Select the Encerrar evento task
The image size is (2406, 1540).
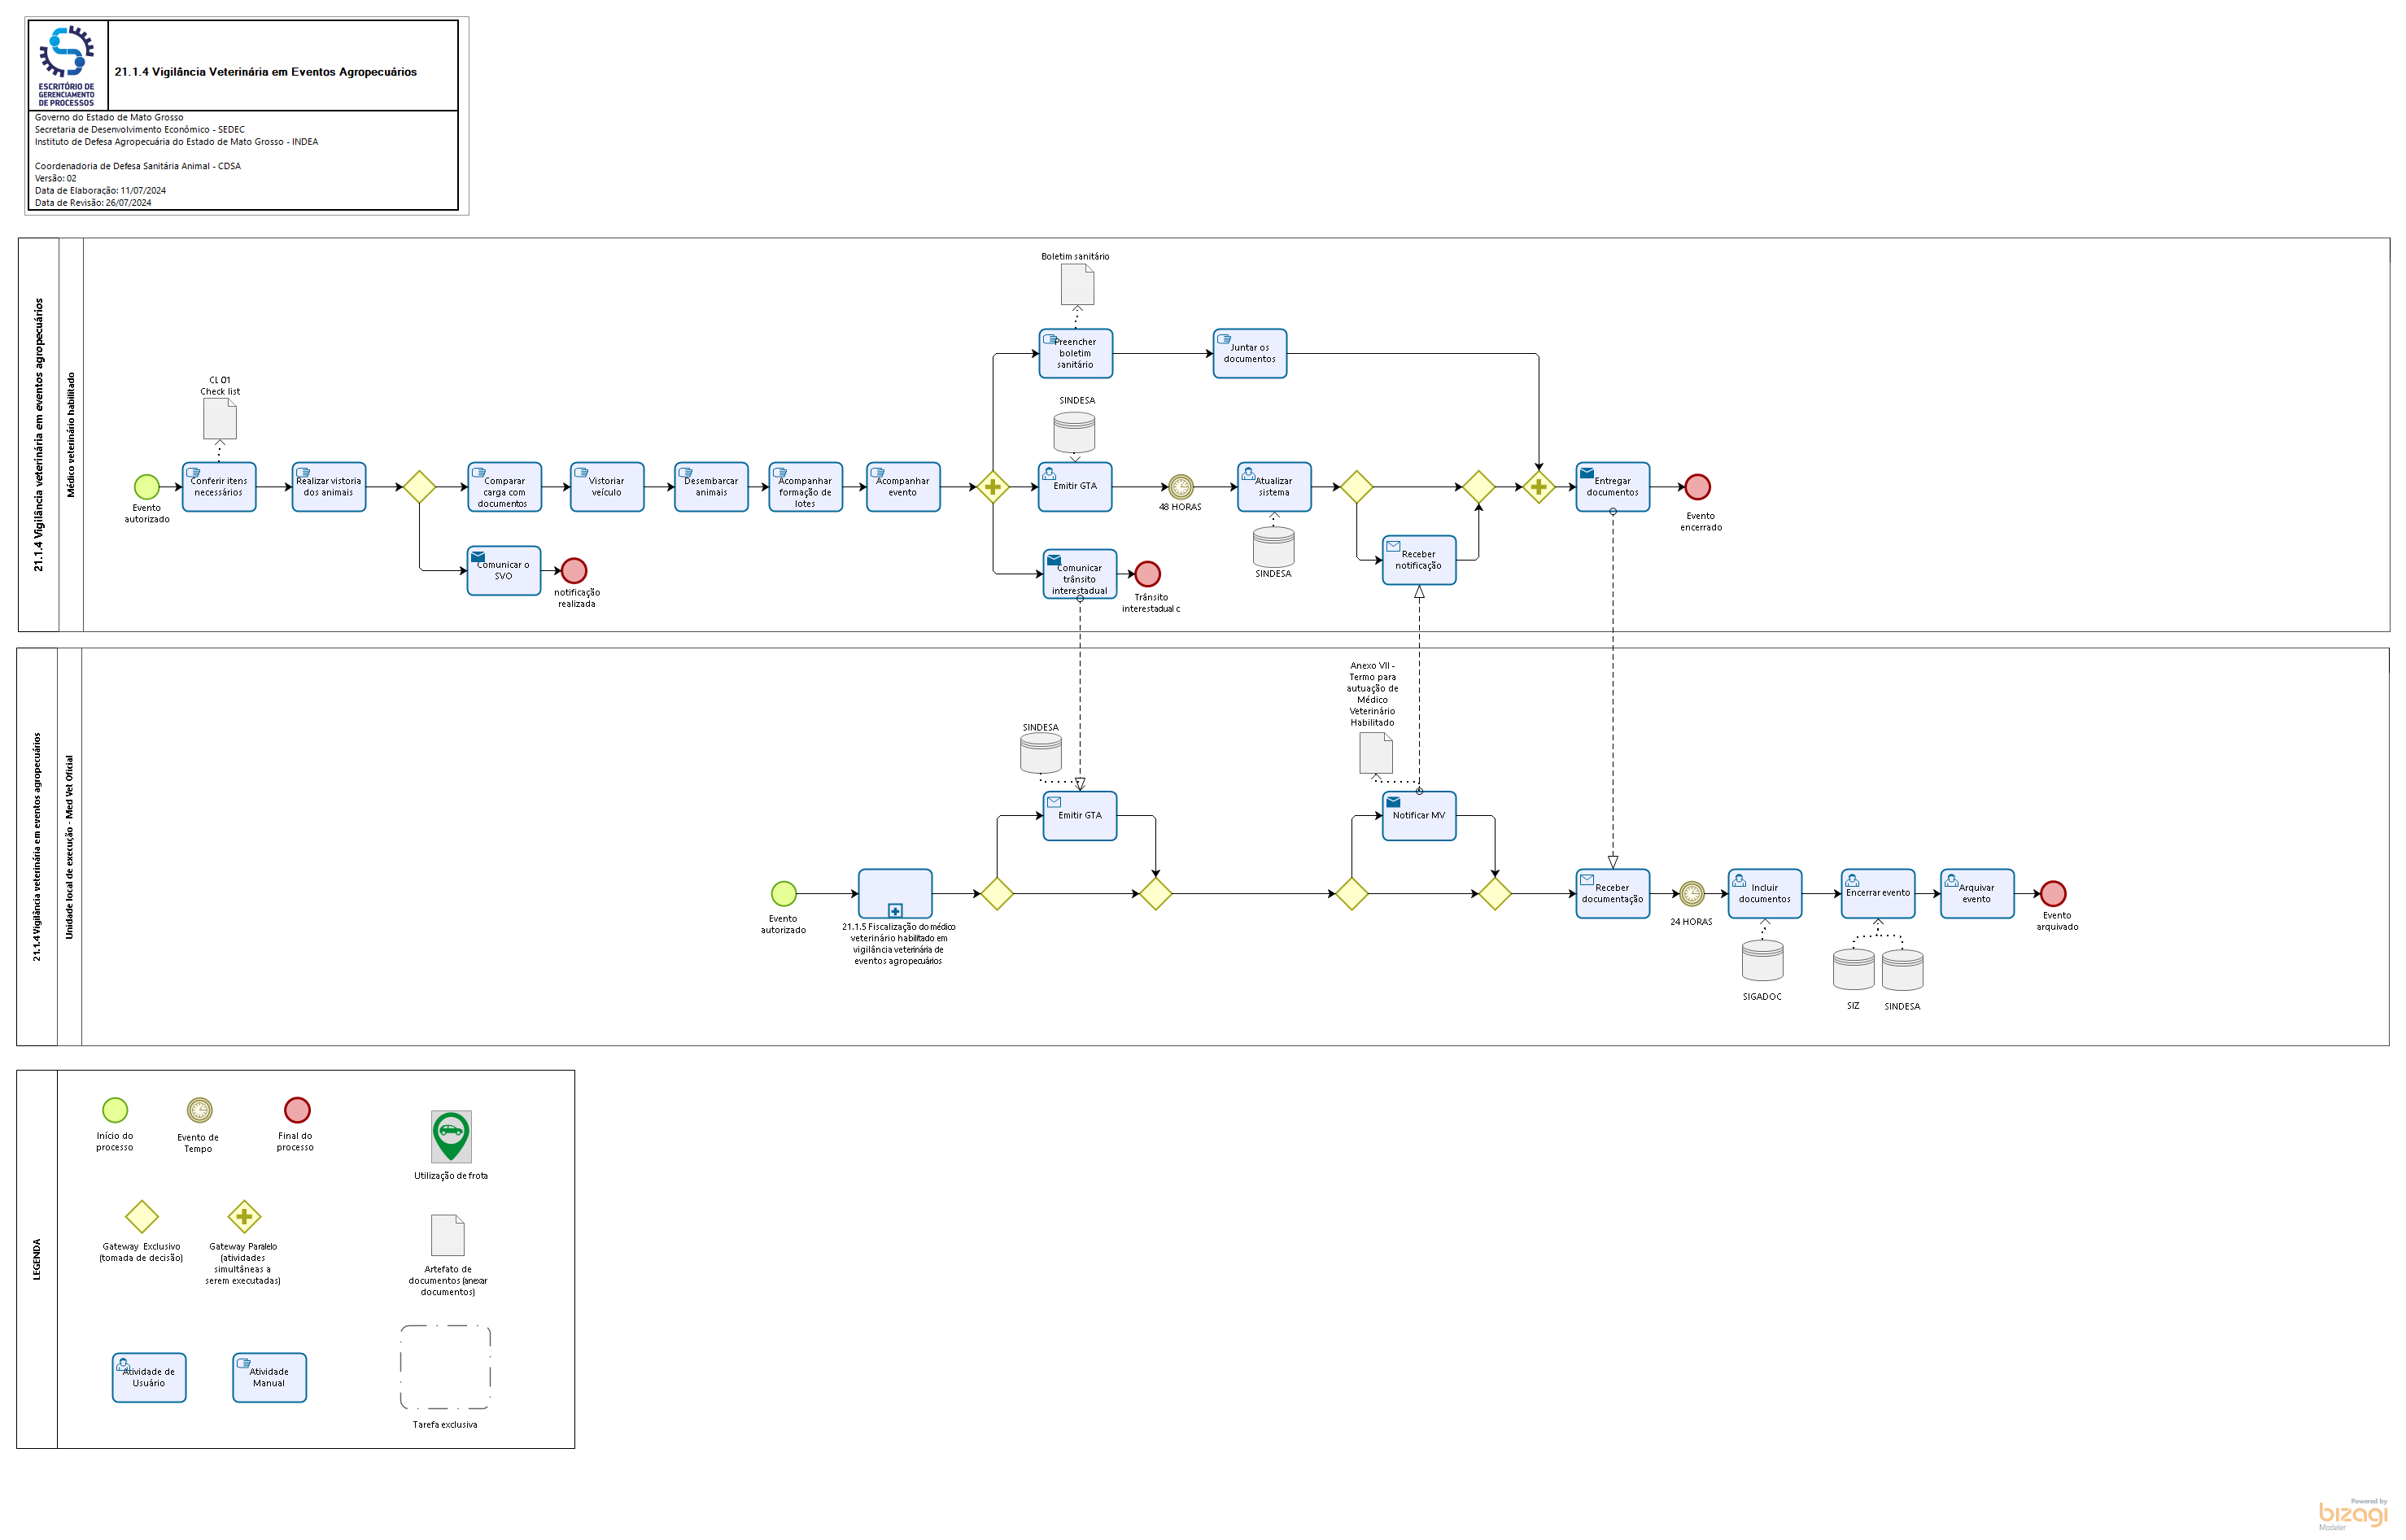(1878, 894)
